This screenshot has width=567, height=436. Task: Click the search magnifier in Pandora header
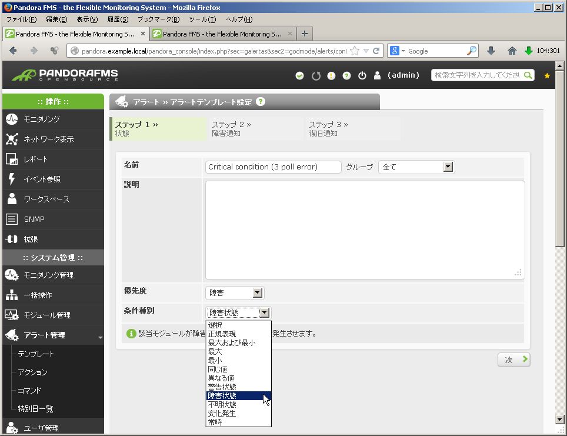(528, 75)
